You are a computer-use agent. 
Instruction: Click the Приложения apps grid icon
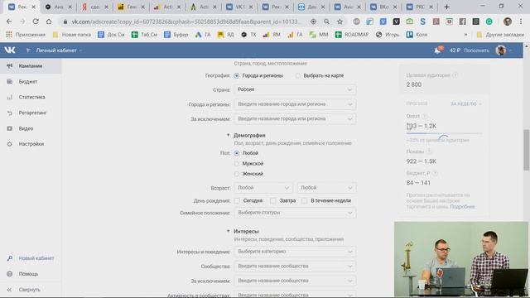coord(9,35)
